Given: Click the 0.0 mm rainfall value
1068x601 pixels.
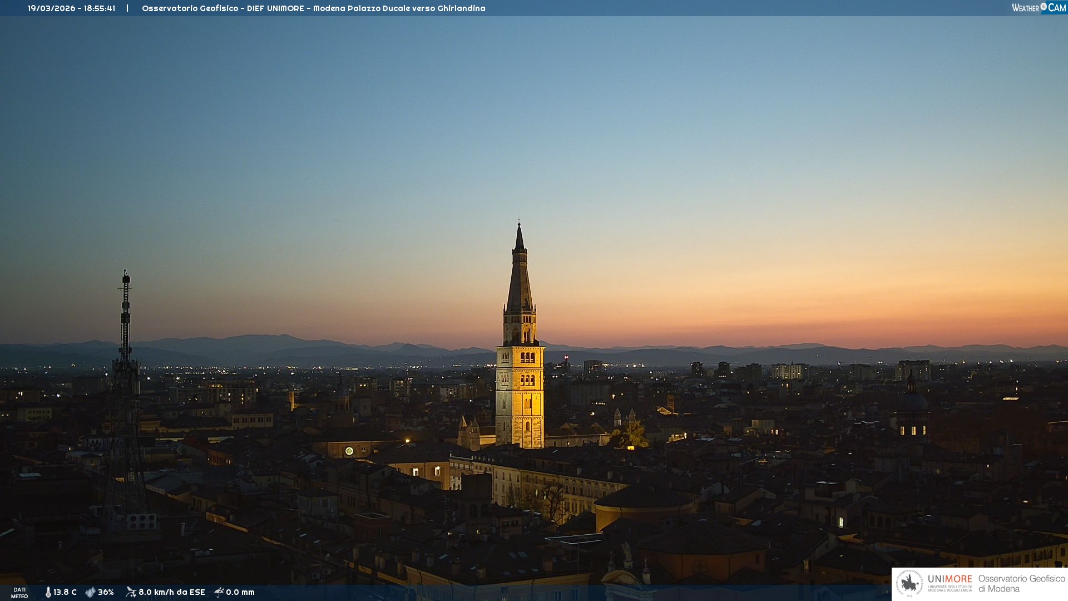Looking at the screenshot, I should pos(240,593).
